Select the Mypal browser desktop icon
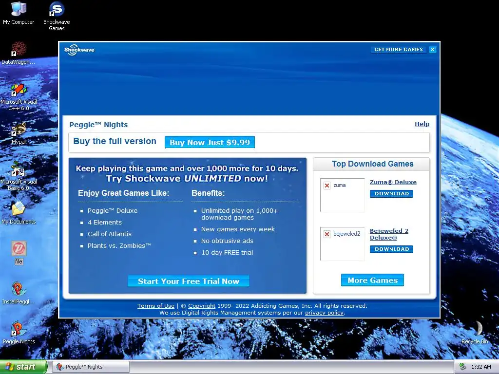The width and height of the screenshot is (499, 374). point(19,133)
